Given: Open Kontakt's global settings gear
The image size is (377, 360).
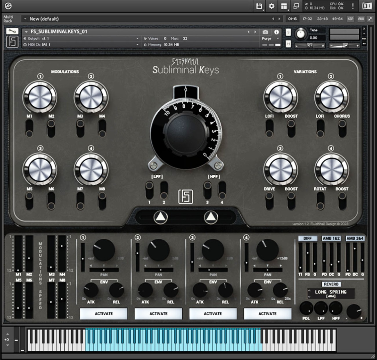Looking at the screenshot, I should 272,6.
